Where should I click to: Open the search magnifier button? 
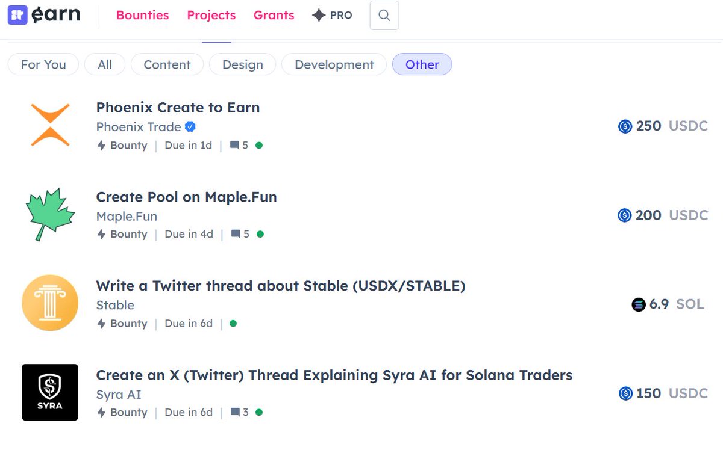pos(384,16)
